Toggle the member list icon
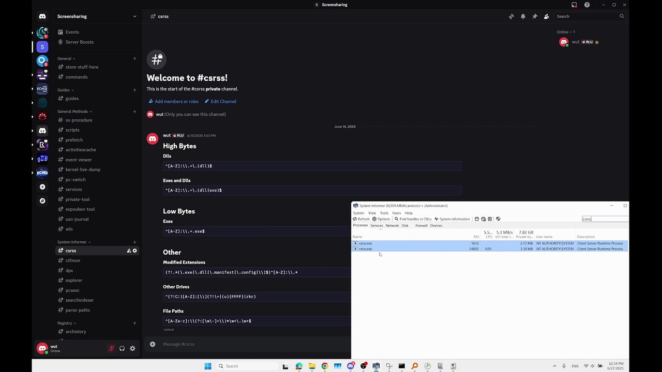Image resolution: width=662 pixels, height=372 pixels. [546, 17]
